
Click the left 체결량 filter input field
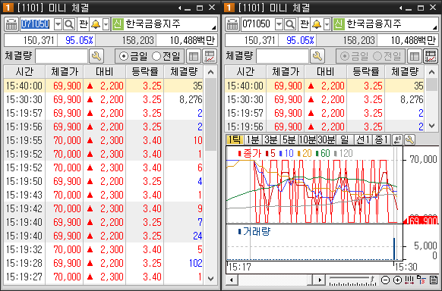click(62, 56)
